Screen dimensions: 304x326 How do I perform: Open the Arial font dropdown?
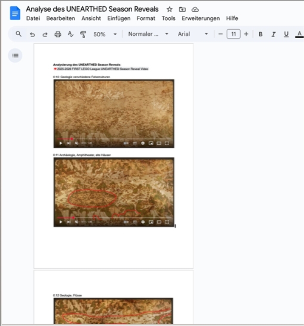click(193, 34)
